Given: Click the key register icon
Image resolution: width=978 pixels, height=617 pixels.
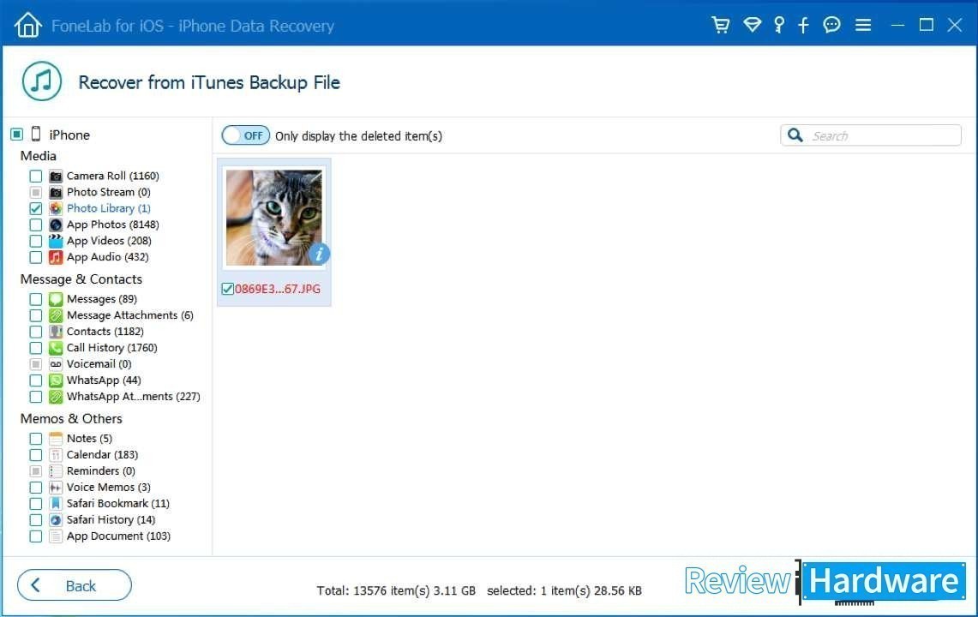Looking at the screenshot, I should 778,25.
